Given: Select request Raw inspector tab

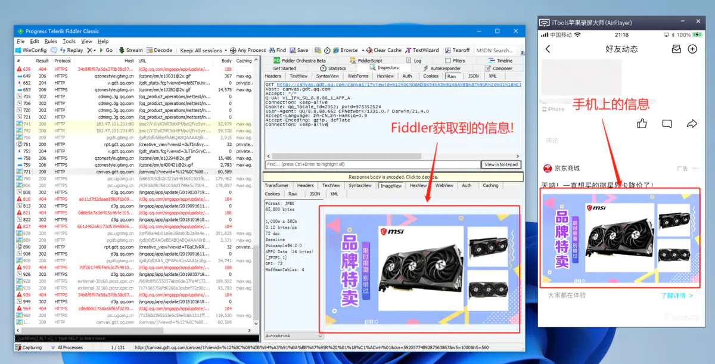Looking at the screenshot, I should [452, 76].
